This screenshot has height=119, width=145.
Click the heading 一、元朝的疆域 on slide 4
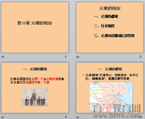pos(110,69)
